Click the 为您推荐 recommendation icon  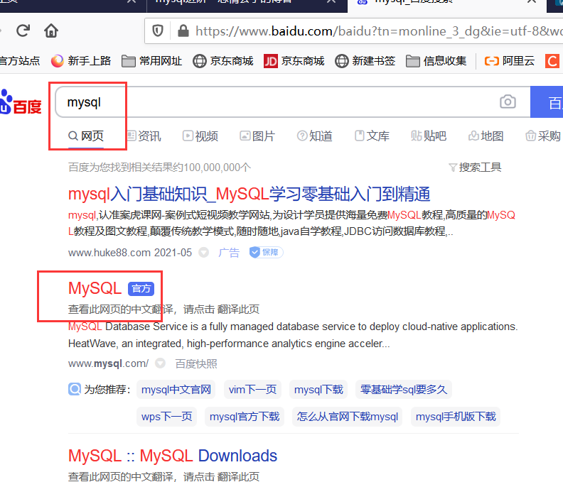click(75, 389)
